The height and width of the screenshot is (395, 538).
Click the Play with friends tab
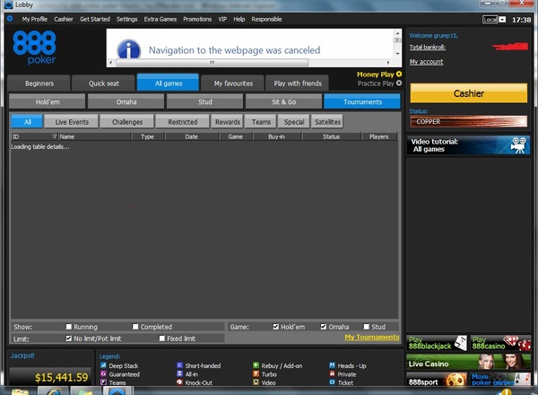tap(298, 83)
